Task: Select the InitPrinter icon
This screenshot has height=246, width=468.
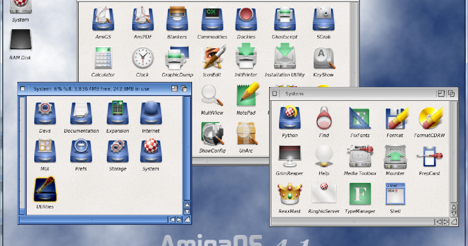Action: tap(246, 57)
